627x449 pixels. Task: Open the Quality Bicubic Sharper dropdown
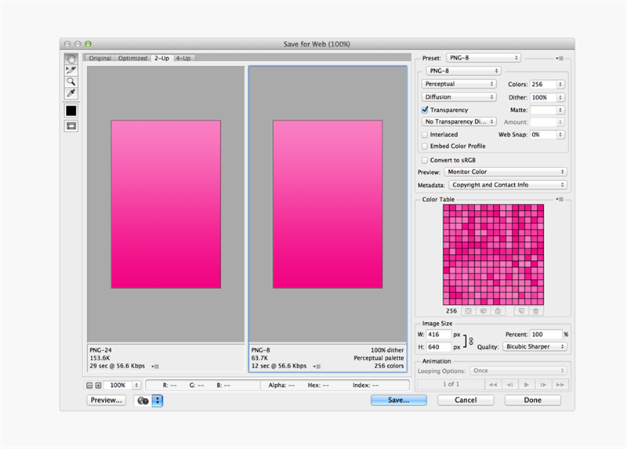tap(535, 346)
